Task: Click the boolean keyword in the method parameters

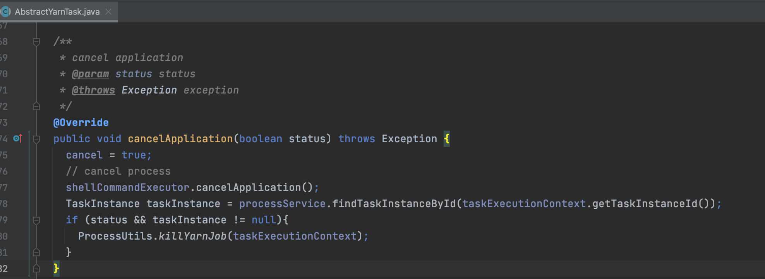Action: click(261, 139)
